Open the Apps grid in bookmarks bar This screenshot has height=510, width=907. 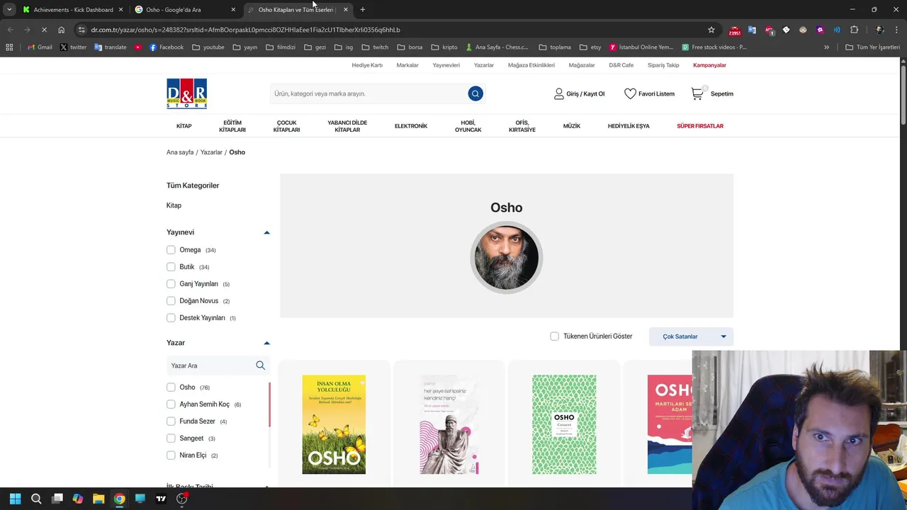click(9, 47)
